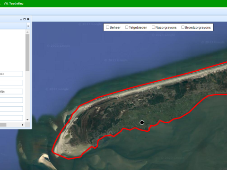Click the horizontal scrollbar right arrow
Viewport: 227px width, 170px height.
tap(23, 125)
